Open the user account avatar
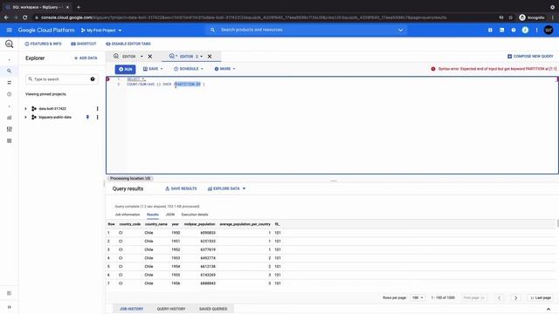The image size is (559, 314). (x=549, y=31)
